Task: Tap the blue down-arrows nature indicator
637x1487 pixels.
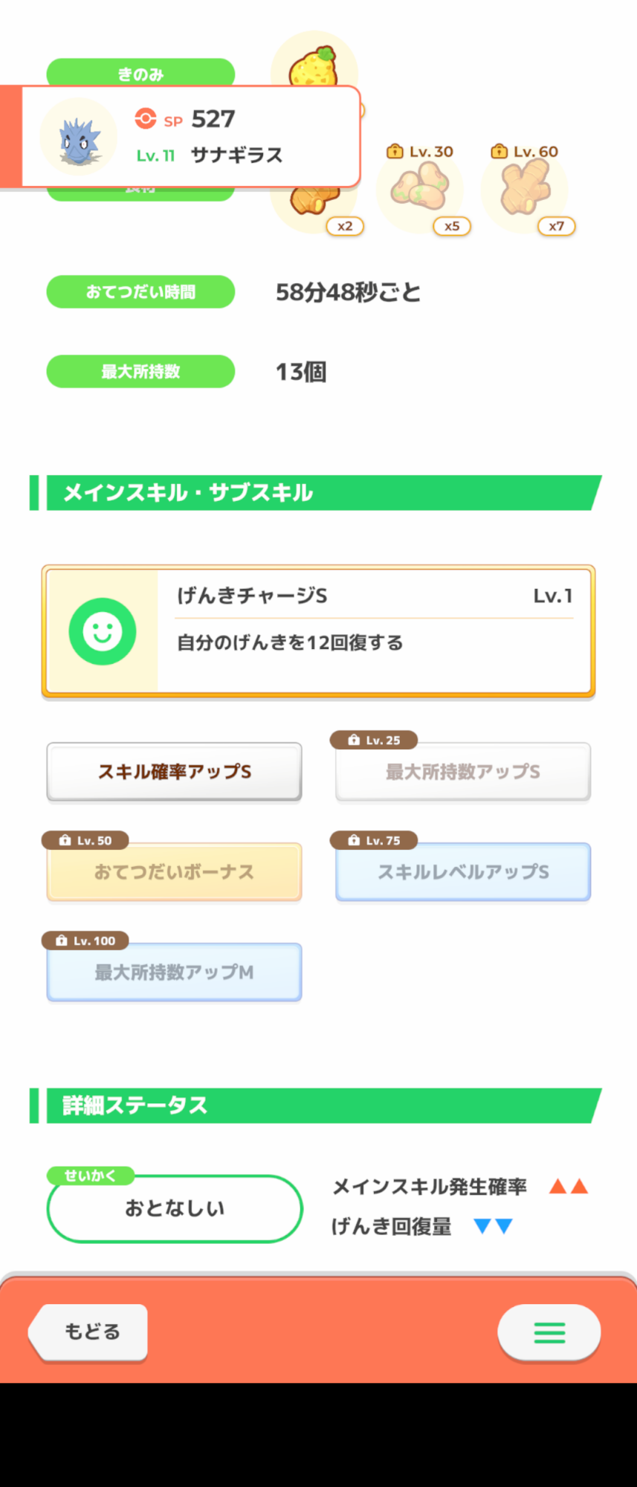Action: click(x=494, y=1226)
